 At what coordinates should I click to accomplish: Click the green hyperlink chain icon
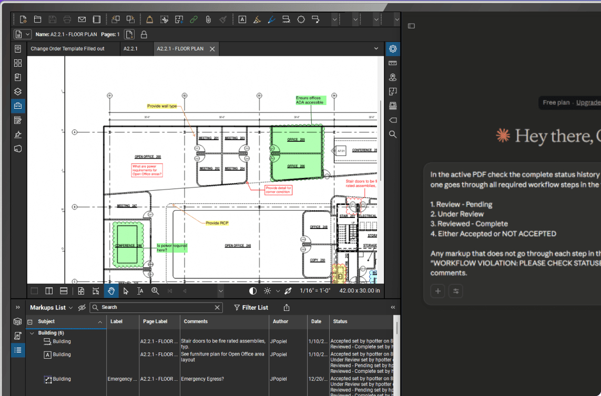click(193, 19)
